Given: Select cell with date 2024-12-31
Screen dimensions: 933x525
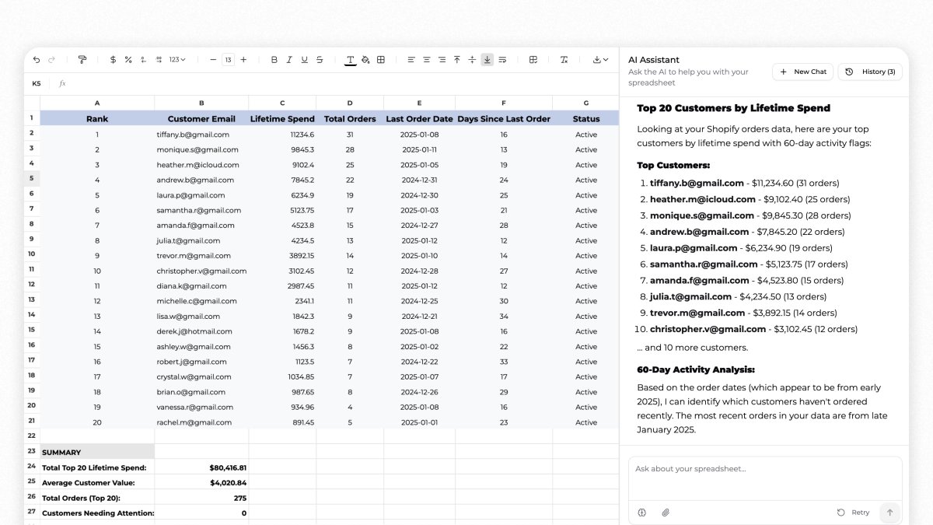Looking at the screenshot, I should pyautogui.click(x=420, y=180).
